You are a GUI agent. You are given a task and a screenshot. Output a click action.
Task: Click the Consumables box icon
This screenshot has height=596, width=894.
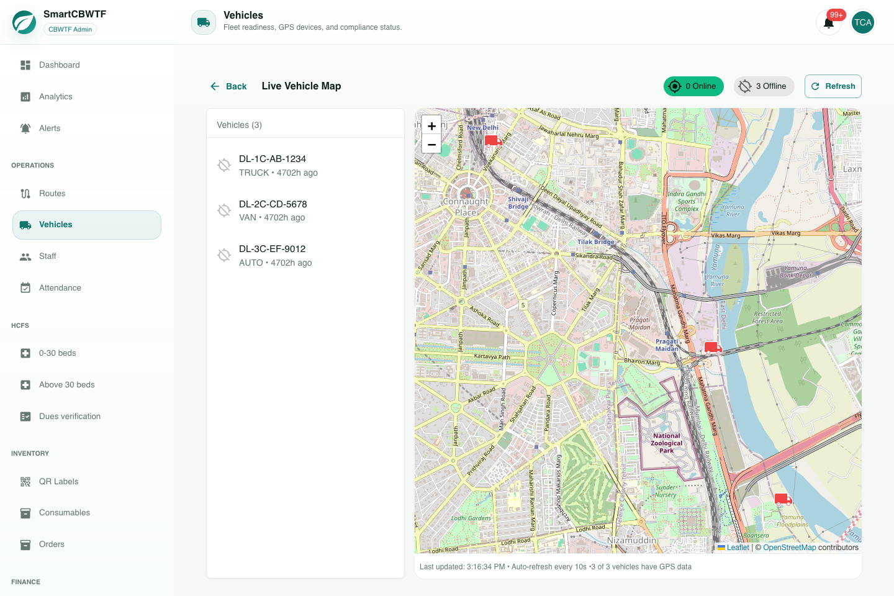[x=25, y=513]
